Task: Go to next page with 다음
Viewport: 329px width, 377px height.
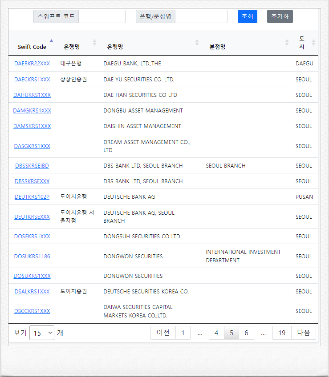Action: pyautogui.click(x=304, y=333)
